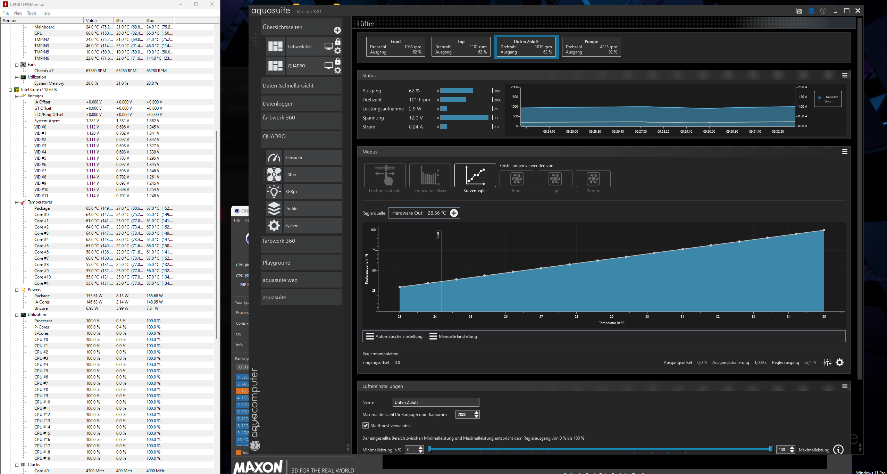Open the Sensoren gauge icon
The image size is (887, 474).
274,158
